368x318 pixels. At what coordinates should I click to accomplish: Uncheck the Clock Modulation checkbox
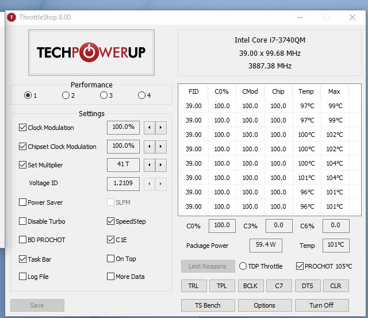coord(22,128)
